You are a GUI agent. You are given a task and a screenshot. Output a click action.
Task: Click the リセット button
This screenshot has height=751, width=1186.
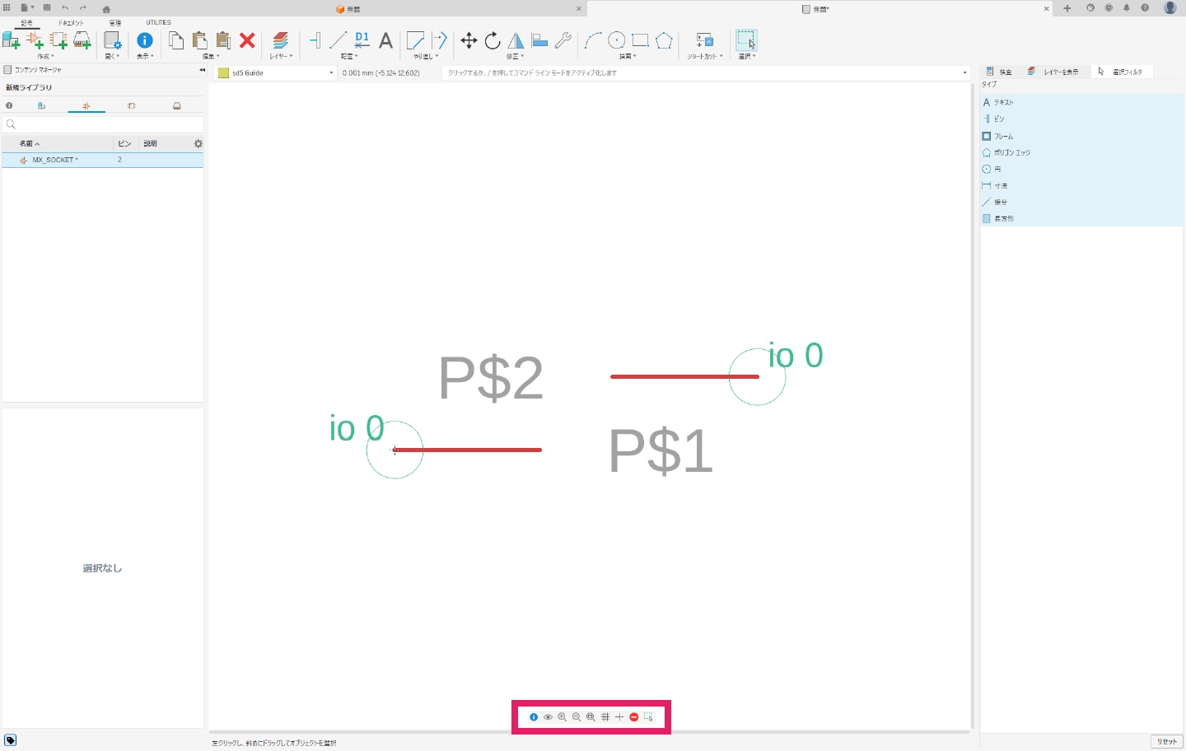1166,741
